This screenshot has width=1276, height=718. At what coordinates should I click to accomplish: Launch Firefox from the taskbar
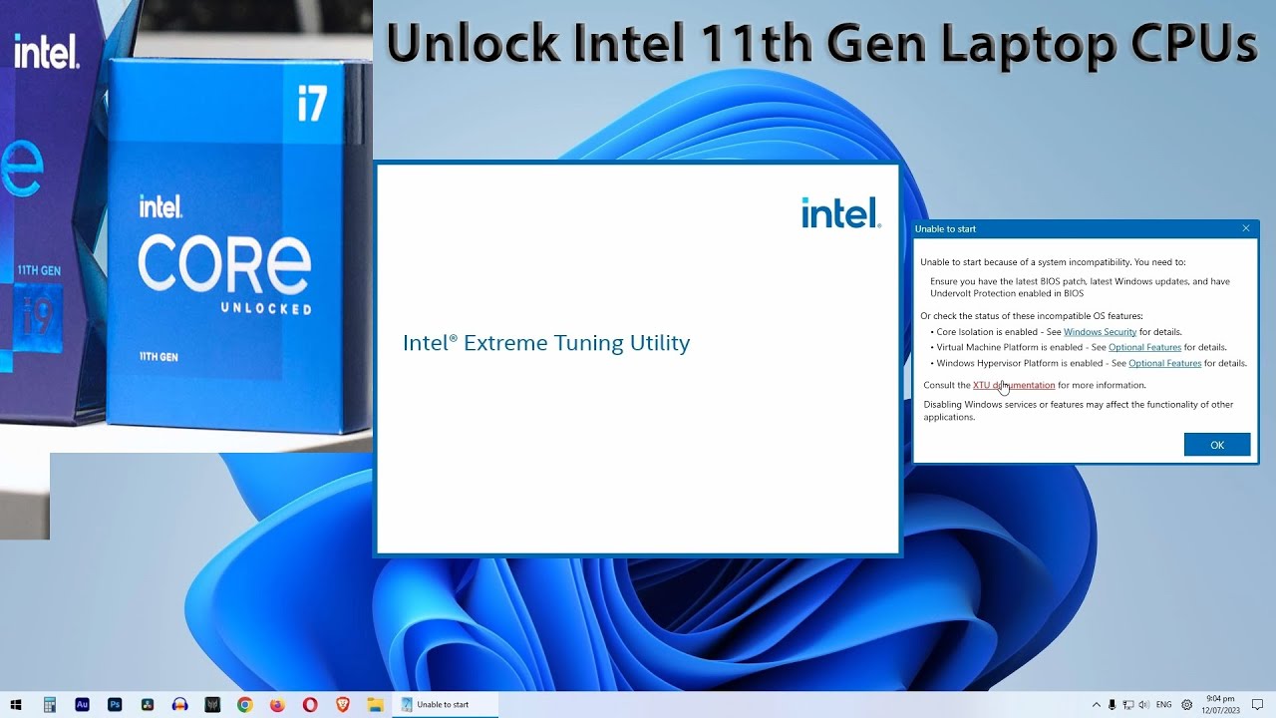tap(277, 704)
